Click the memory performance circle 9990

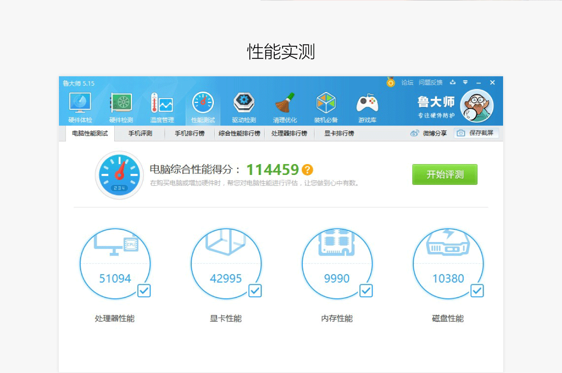(x=337, y=264)
